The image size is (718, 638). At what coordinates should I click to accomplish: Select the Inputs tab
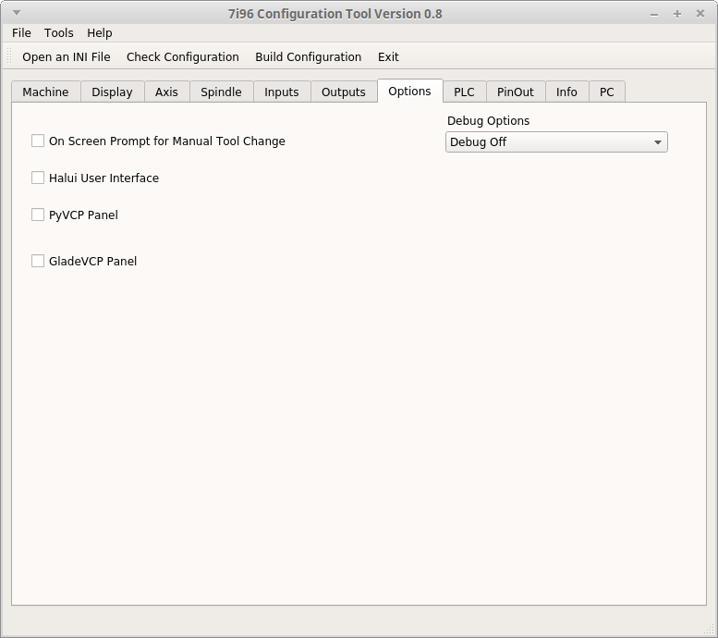282,92
